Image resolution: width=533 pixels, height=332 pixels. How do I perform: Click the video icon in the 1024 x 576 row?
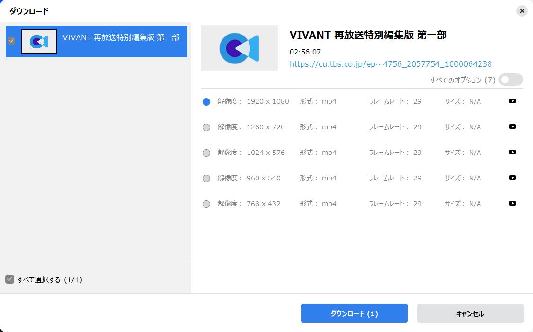513,152
